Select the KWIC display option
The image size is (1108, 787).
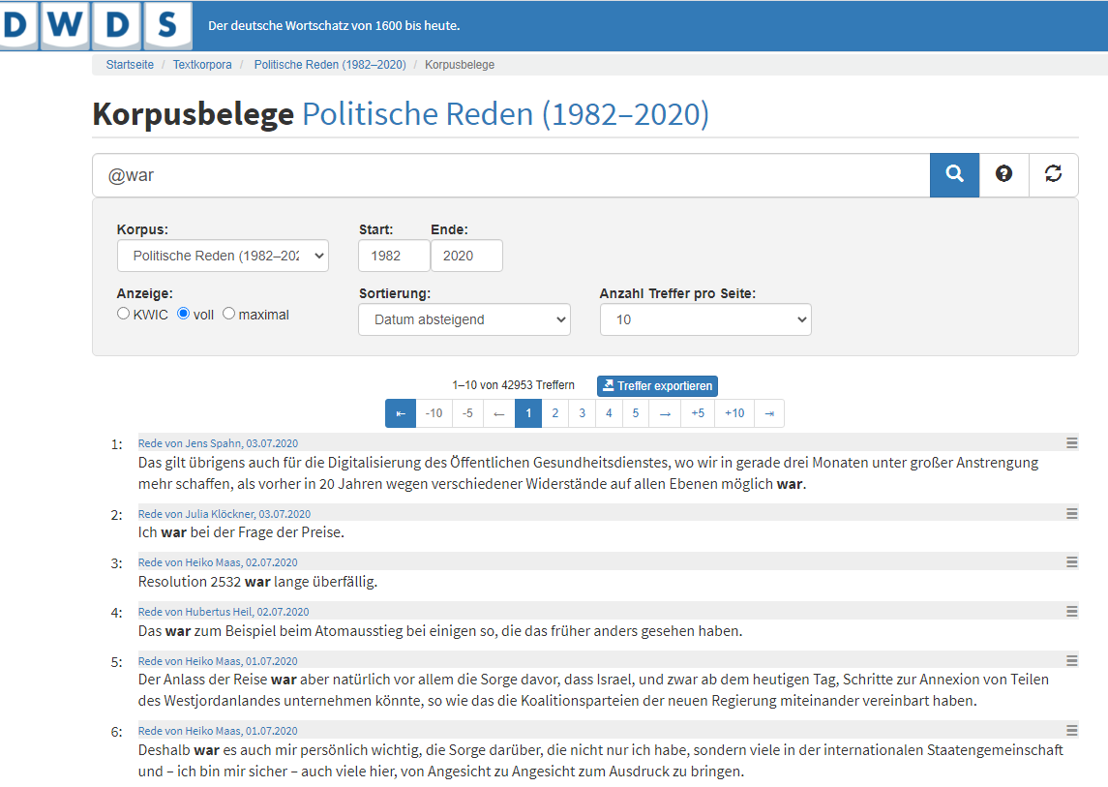tap(124, 314)
